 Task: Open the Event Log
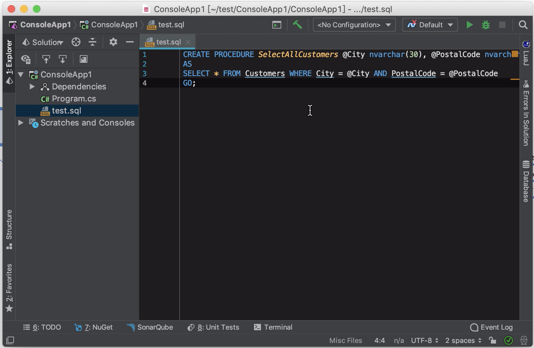(491, 327)
